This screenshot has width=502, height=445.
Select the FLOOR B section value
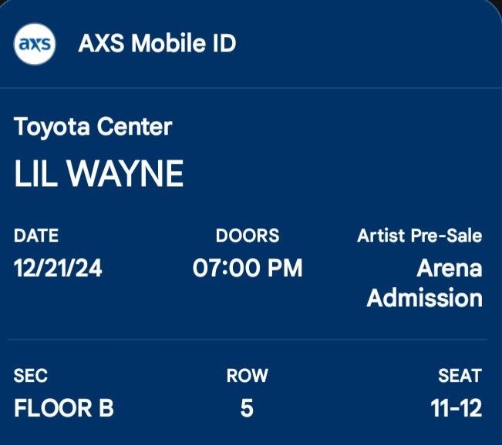63,409
